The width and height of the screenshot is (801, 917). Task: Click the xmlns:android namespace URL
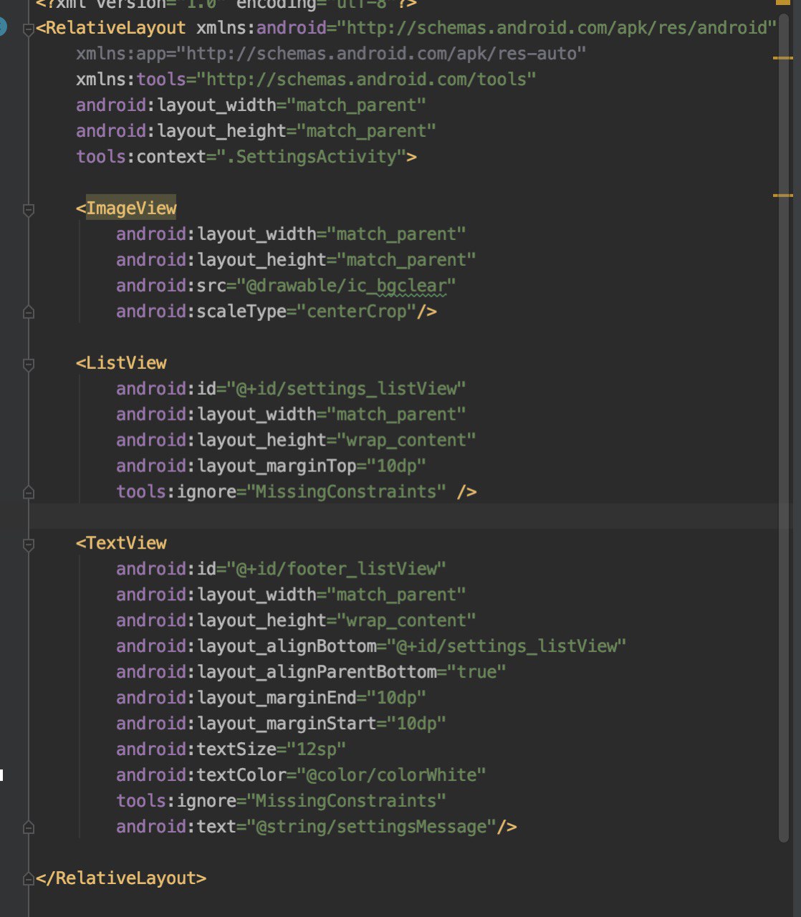coord(557,28)
